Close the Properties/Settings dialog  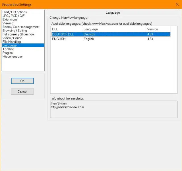pyautogui.click(x=177, y=4)
